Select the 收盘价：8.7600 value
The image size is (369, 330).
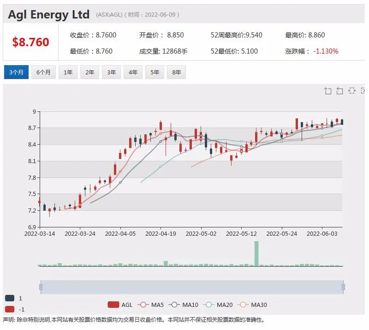pyautogui.click(x=93, y=35)
